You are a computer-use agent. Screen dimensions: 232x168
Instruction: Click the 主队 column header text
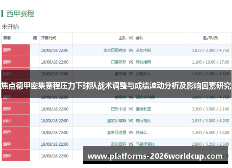pos(122,38)
